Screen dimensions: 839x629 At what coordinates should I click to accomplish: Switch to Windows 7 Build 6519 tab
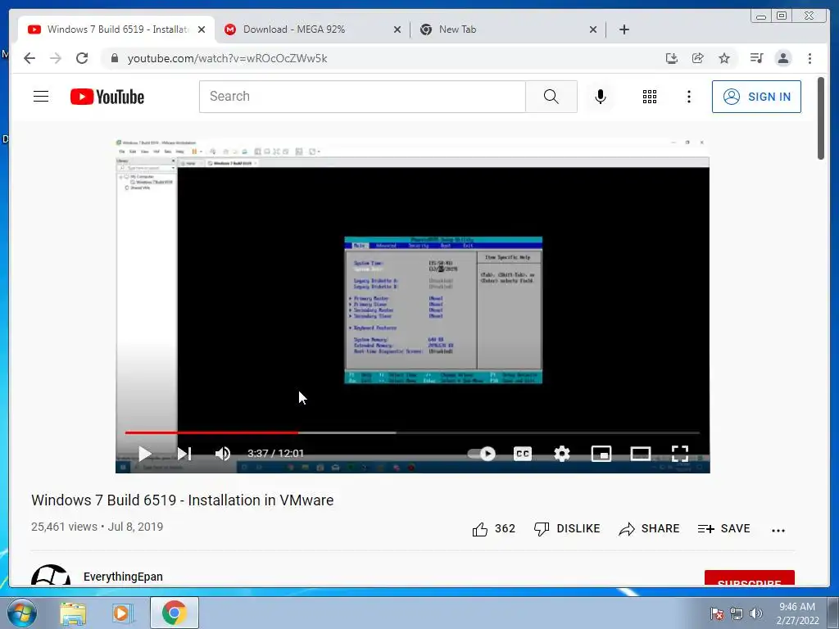point(117,29)
